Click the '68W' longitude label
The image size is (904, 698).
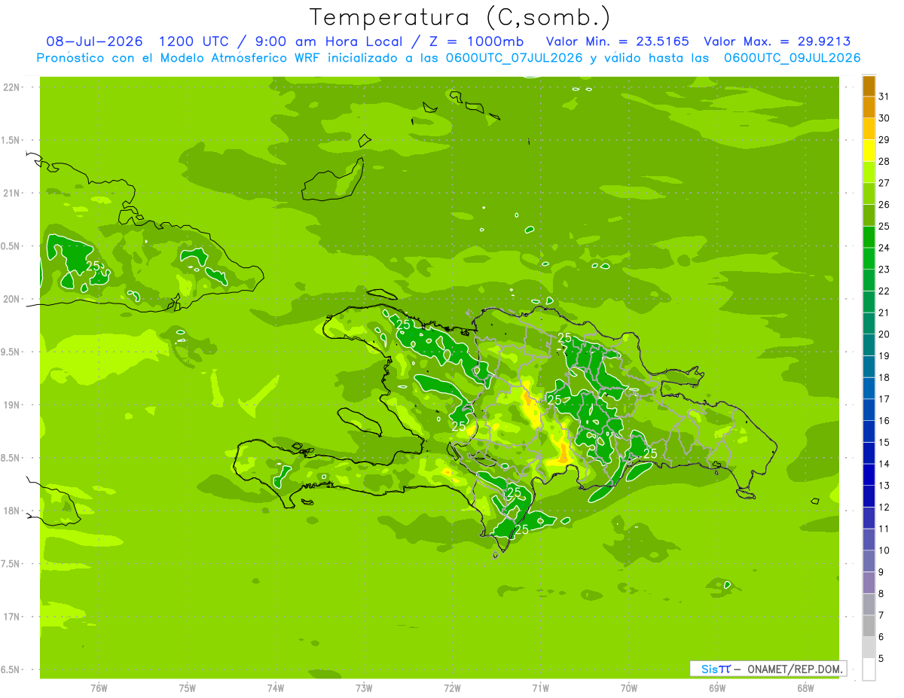(805, 687)
